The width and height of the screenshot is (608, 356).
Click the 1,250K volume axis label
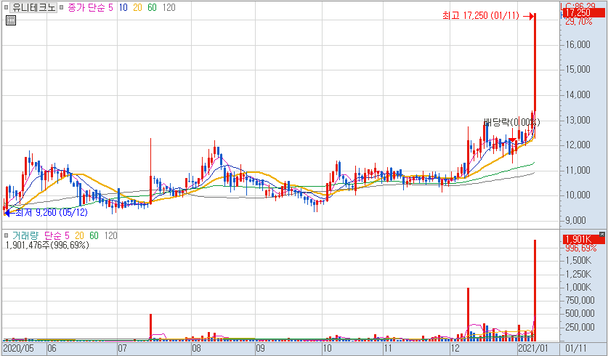[578, 274]
